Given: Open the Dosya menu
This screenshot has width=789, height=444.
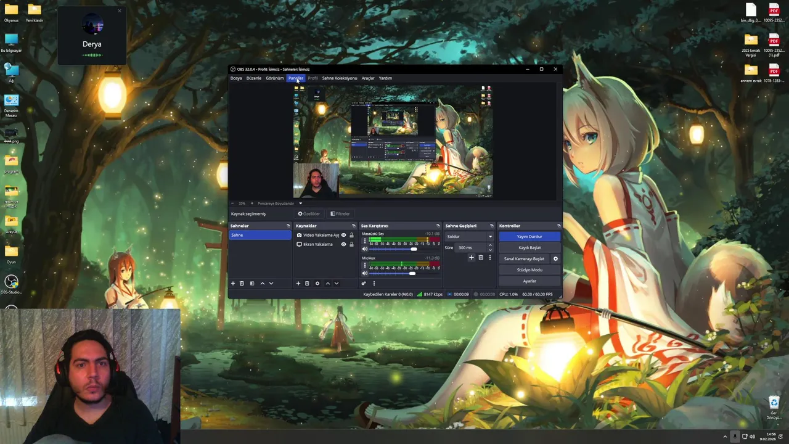Looking at the screenshot, I should (x=236, y=78).
